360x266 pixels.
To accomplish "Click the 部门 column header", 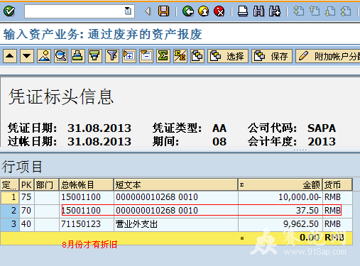I will pyautogui.click(x=47, y=184).
